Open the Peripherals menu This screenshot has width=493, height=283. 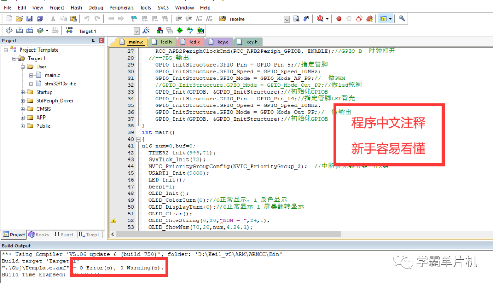pyautogui.click(x=121, y=8)
